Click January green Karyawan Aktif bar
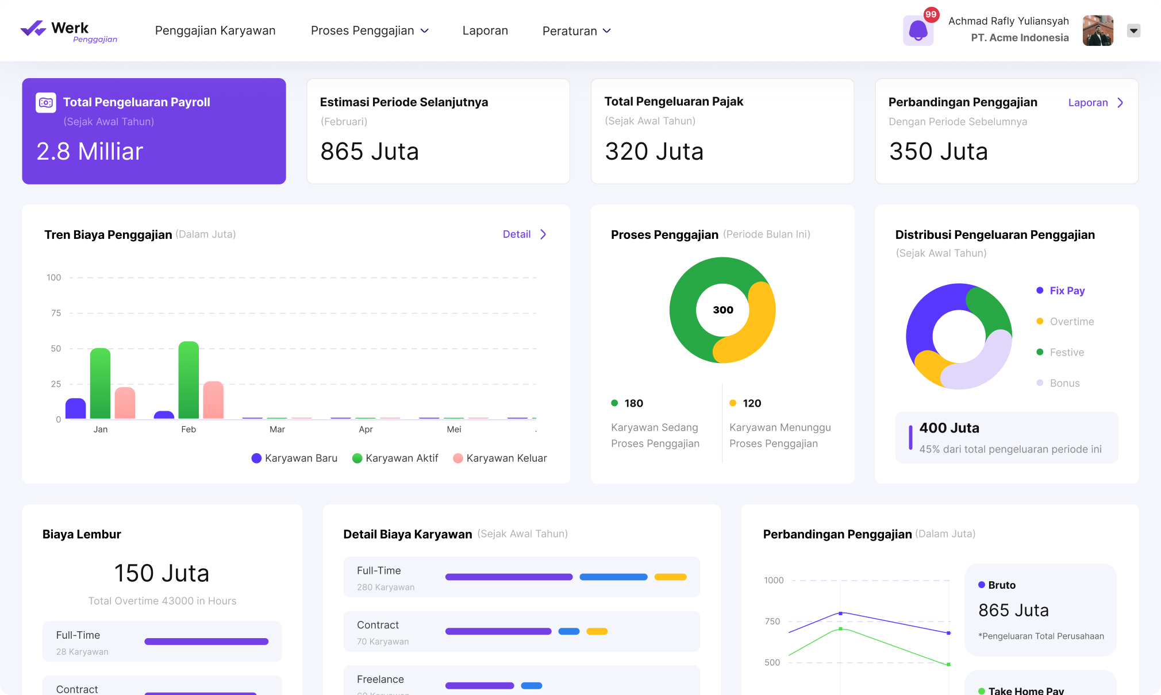The width and height of the screenshot is (1161, 695). (x=100, y=383)
